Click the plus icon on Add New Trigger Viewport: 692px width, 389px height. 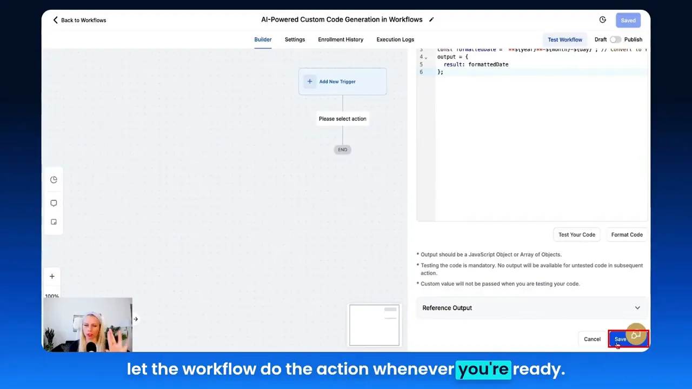click(x=310, y=82)
